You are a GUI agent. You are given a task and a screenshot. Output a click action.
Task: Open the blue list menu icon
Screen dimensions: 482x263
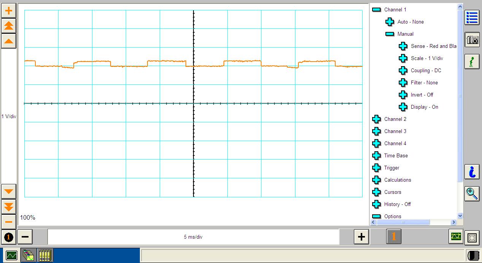point(472,17)
